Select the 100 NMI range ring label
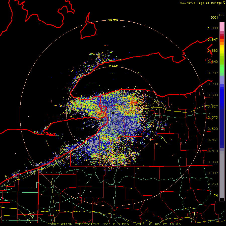 [113, 20]
